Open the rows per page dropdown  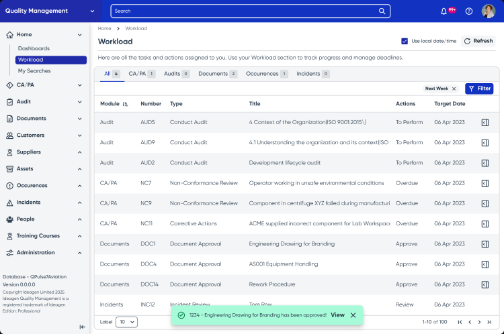[126, 322]
